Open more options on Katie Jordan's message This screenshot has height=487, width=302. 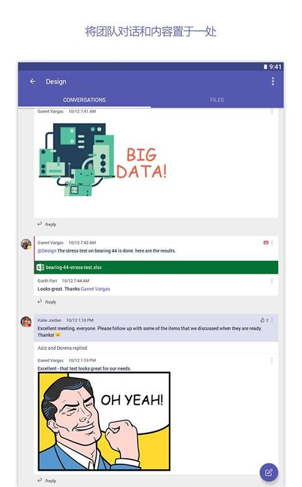[x=272, y=320]
